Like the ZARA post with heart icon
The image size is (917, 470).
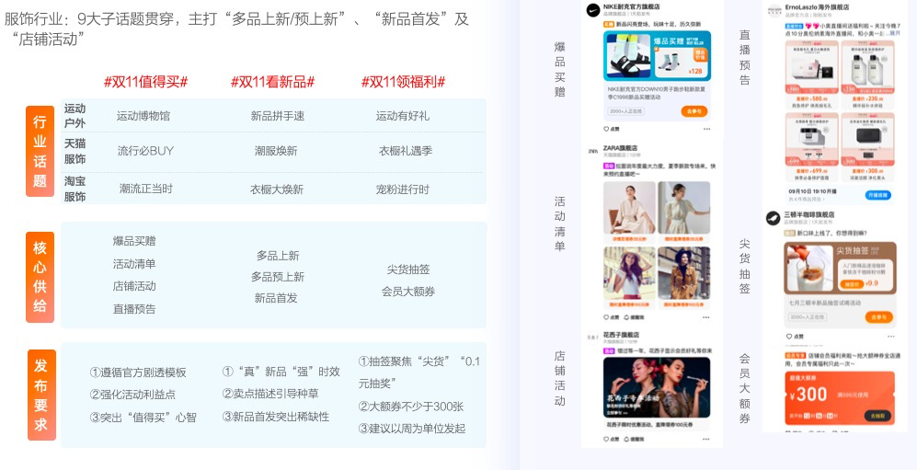coord(606,317)
